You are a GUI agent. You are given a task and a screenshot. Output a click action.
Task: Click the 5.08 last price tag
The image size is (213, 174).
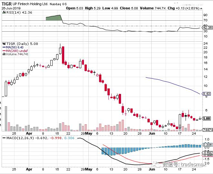coord(207,118)
